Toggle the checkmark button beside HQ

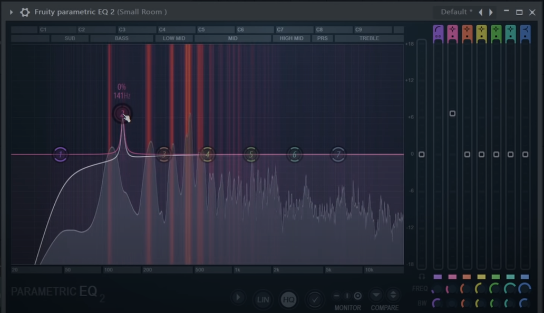[x=315, y=299]
